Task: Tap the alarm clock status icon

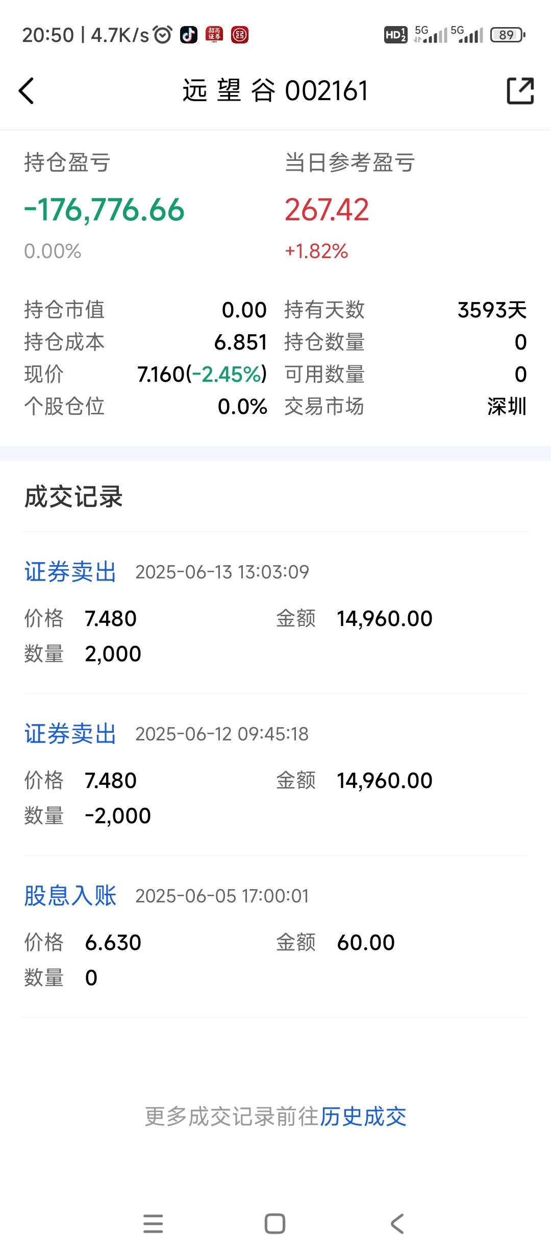Action: point(163,35)
